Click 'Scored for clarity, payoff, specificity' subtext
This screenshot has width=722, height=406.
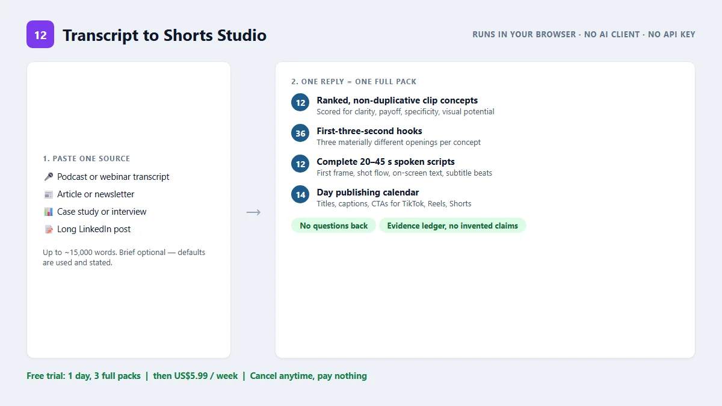click(406, 112)
